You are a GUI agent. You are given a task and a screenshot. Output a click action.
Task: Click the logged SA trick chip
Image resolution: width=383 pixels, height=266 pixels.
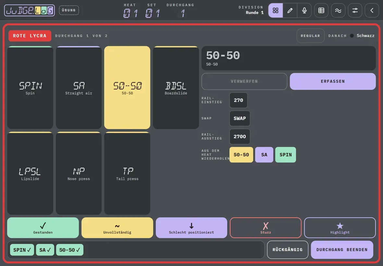tap(45, 250)
